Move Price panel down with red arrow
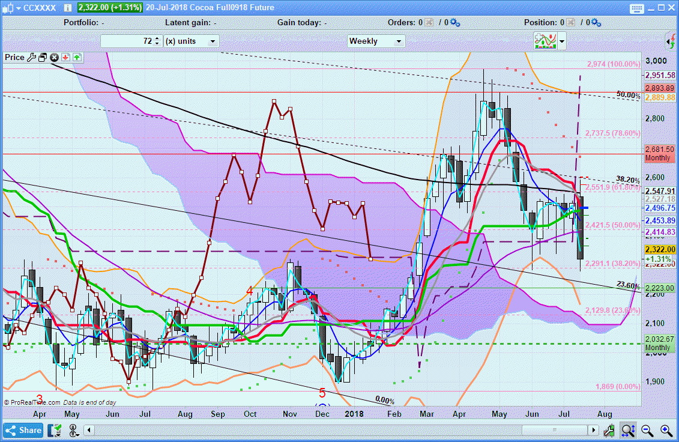Image resolution: width=679 pixels, height=442 pixels. (x=65, y=58)
